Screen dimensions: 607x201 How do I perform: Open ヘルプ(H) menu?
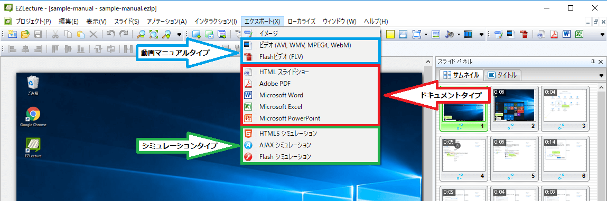376,21
